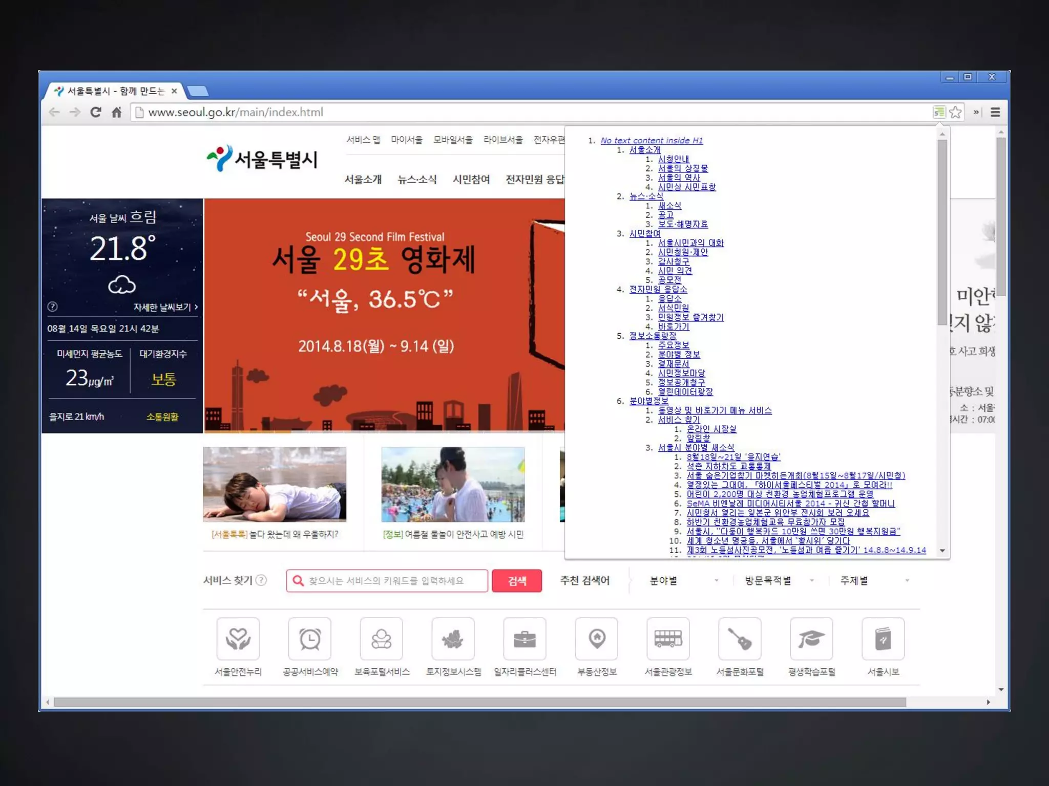Image resolution: width=1049 pixels, height=786 pixels.
Task: Open the 공공서비스예약 clock icon
Action: pyautogui.click(x=310, y=639)
